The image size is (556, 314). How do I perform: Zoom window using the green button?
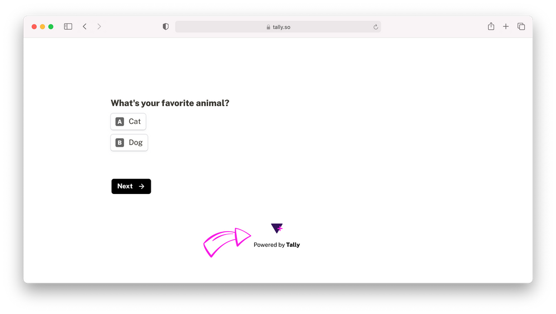(x=51, y=27)
